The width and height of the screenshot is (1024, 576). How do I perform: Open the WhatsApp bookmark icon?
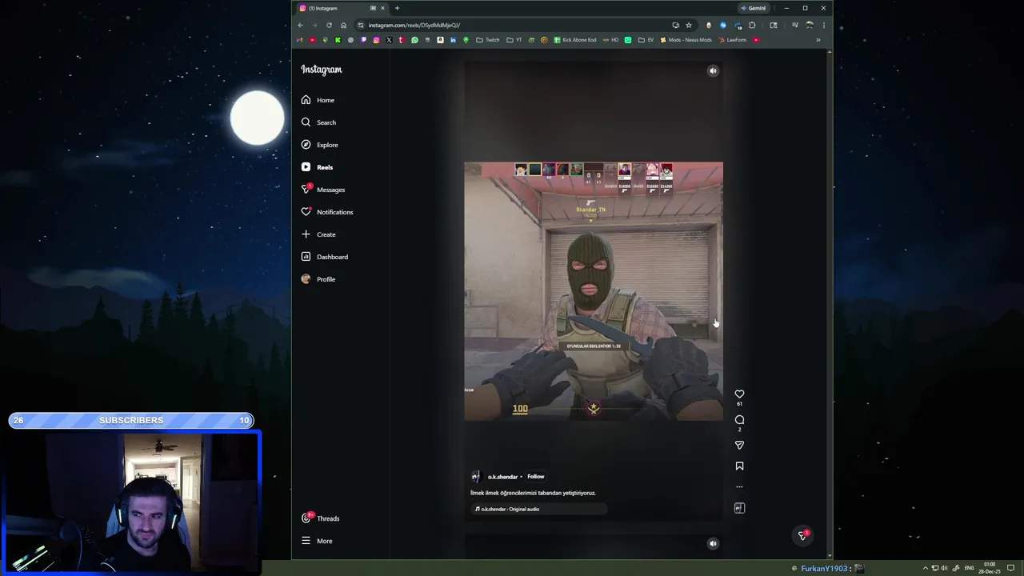tap(414, 40)
